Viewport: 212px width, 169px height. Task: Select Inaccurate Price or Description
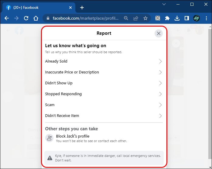72,72
